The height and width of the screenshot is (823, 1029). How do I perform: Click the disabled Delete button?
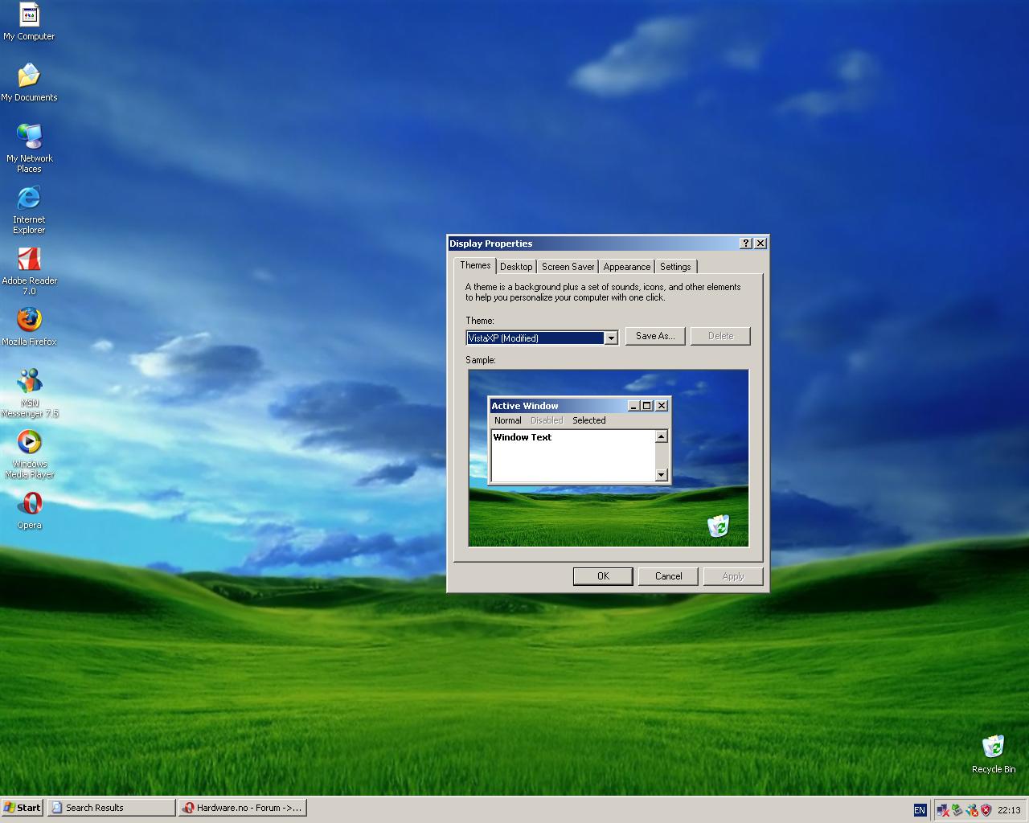click(x=720, y=336)
